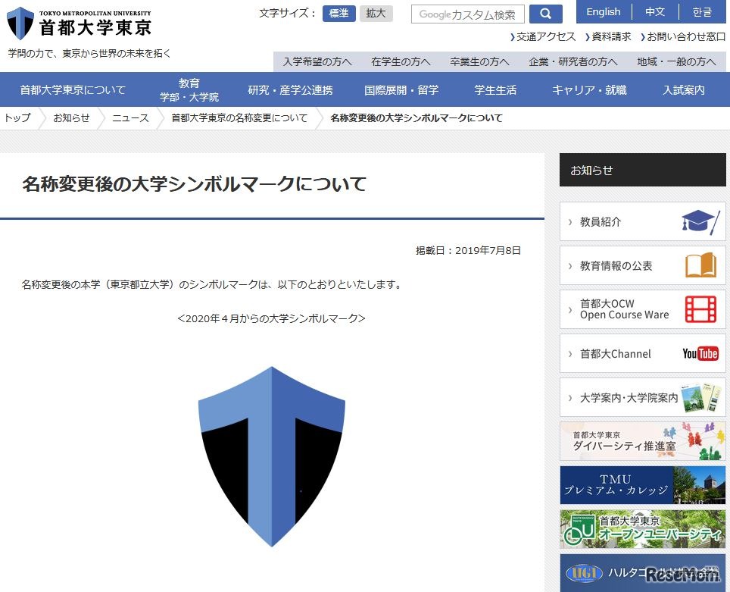Click the chevron next to 教員紹介
Viewport: 730px width, 592px height.
(x=570, y=221)
